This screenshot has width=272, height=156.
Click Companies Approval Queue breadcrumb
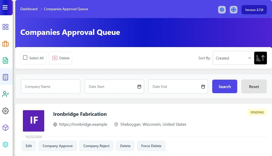click(66, 9)
